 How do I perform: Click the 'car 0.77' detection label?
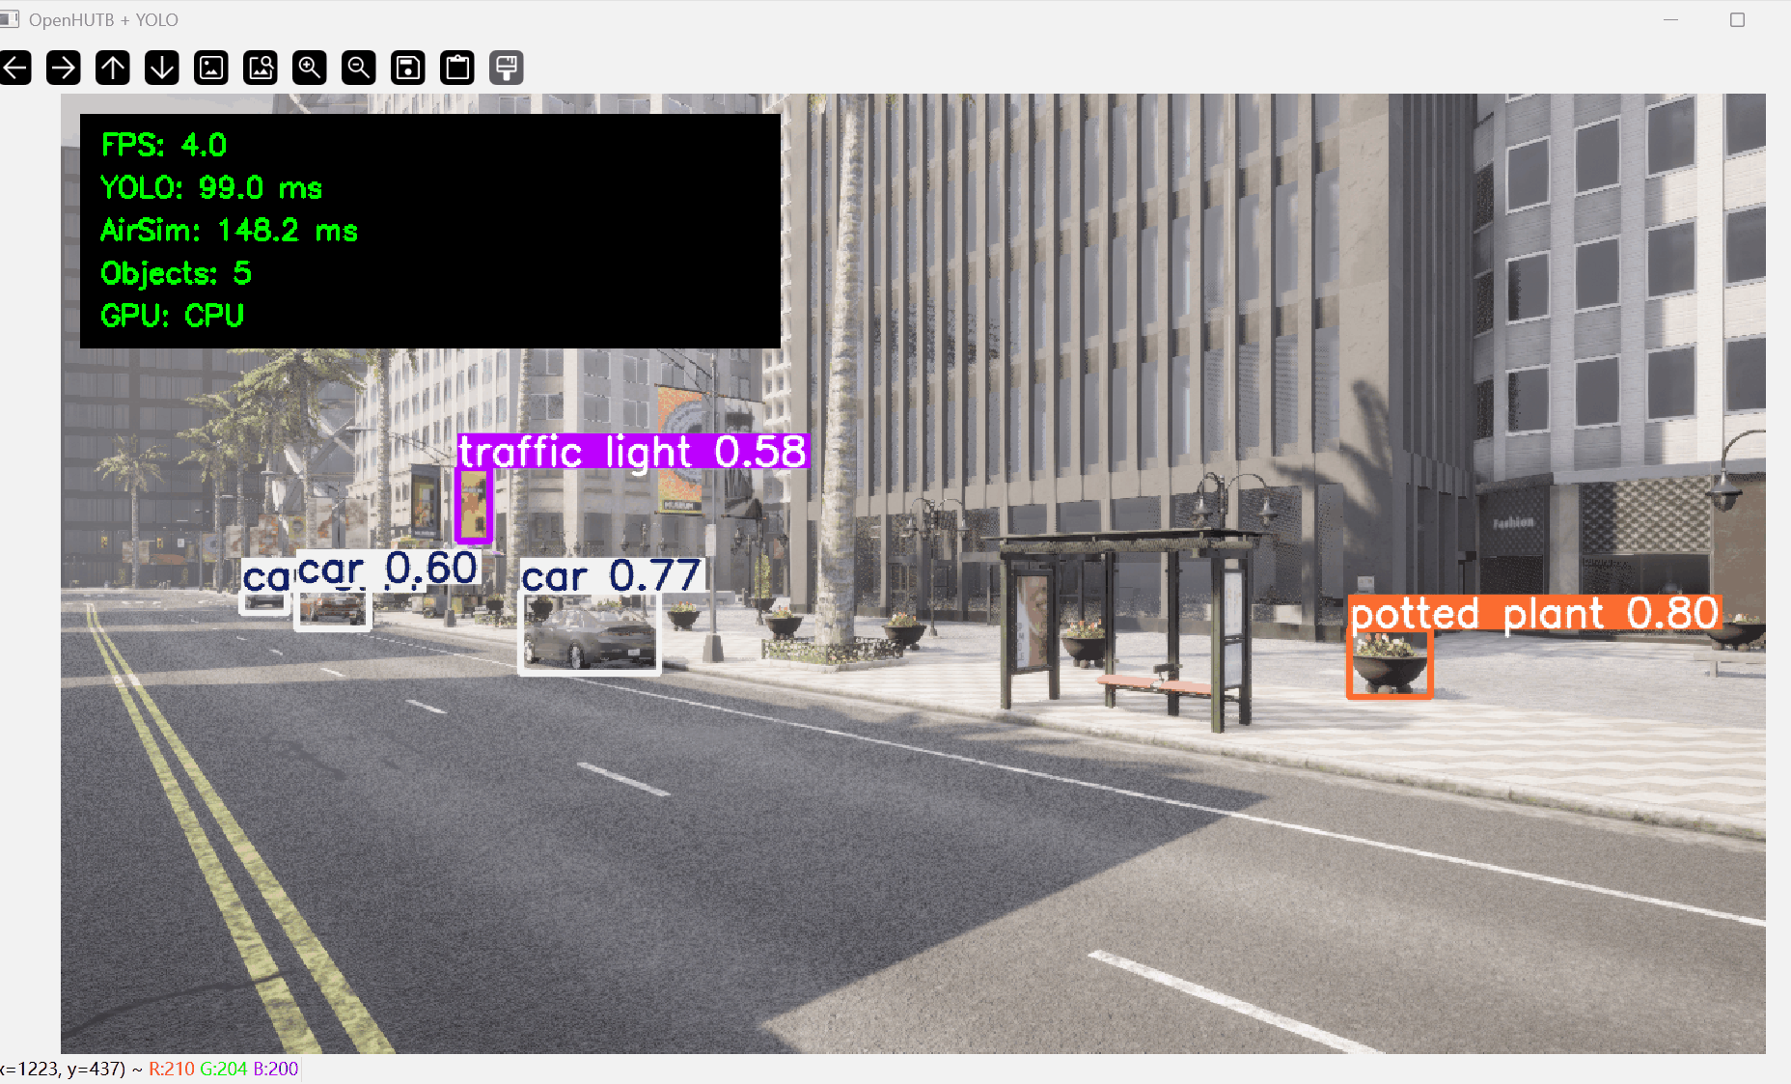pos(612,576)
